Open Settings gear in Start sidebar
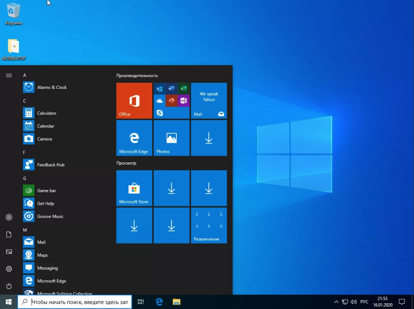 pos(9,269)
